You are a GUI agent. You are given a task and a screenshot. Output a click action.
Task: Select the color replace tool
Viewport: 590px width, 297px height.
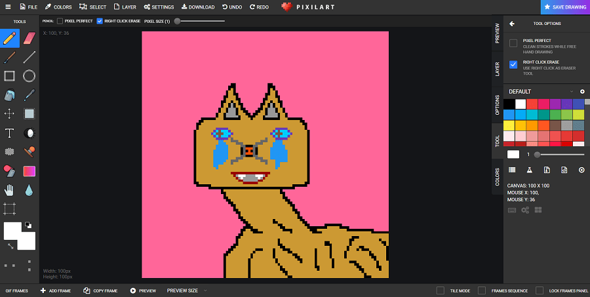9,171
